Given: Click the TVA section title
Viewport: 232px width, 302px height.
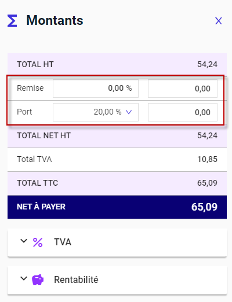Looking at the screenshot, I should [x=63, y=242].
